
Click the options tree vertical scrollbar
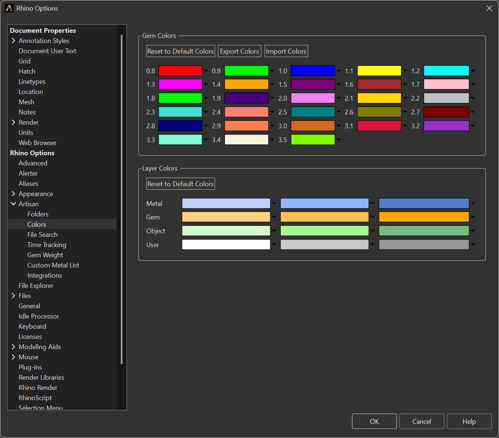coord(121,199)
